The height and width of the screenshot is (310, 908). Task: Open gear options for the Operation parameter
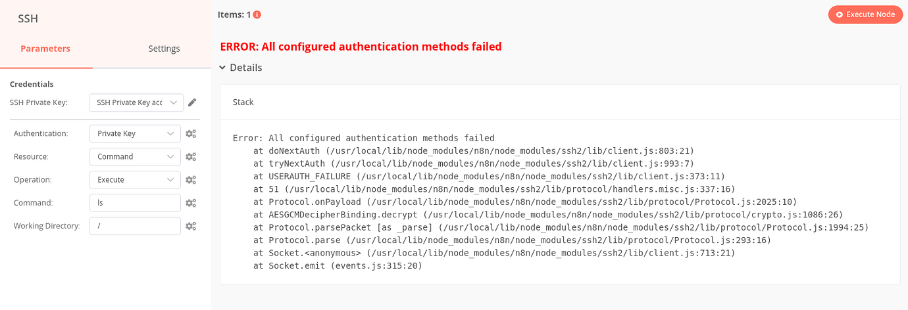click(x=191, y=180)
